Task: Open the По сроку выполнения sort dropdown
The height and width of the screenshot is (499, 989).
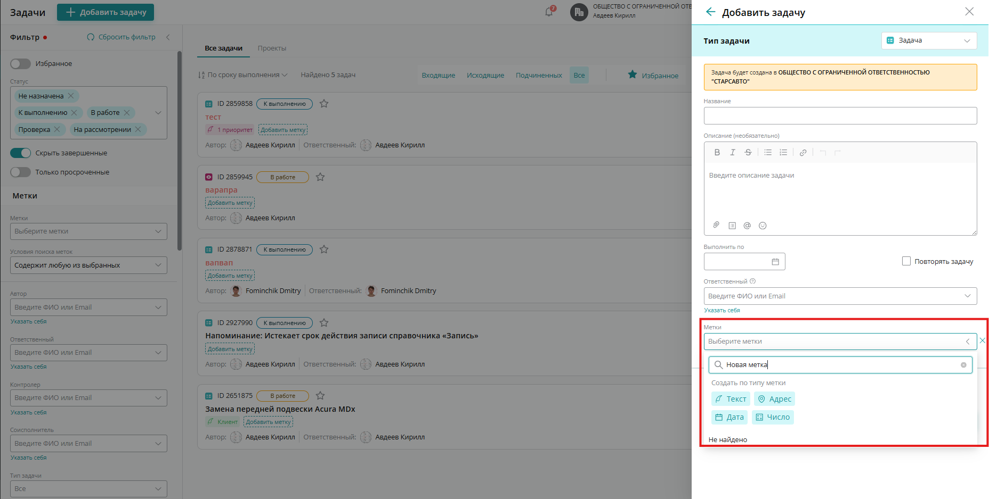Action: (243, 75)
